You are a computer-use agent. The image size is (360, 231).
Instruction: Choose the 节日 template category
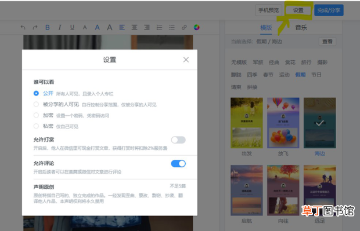316,75
